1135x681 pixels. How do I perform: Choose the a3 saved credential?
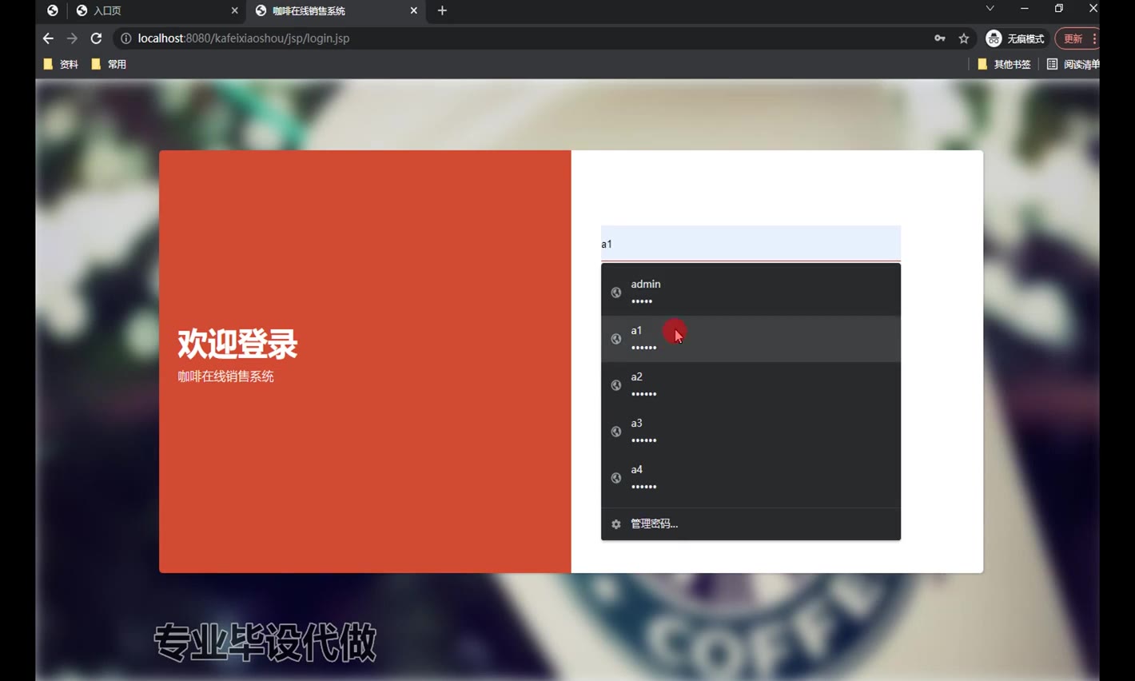[751, 432]
